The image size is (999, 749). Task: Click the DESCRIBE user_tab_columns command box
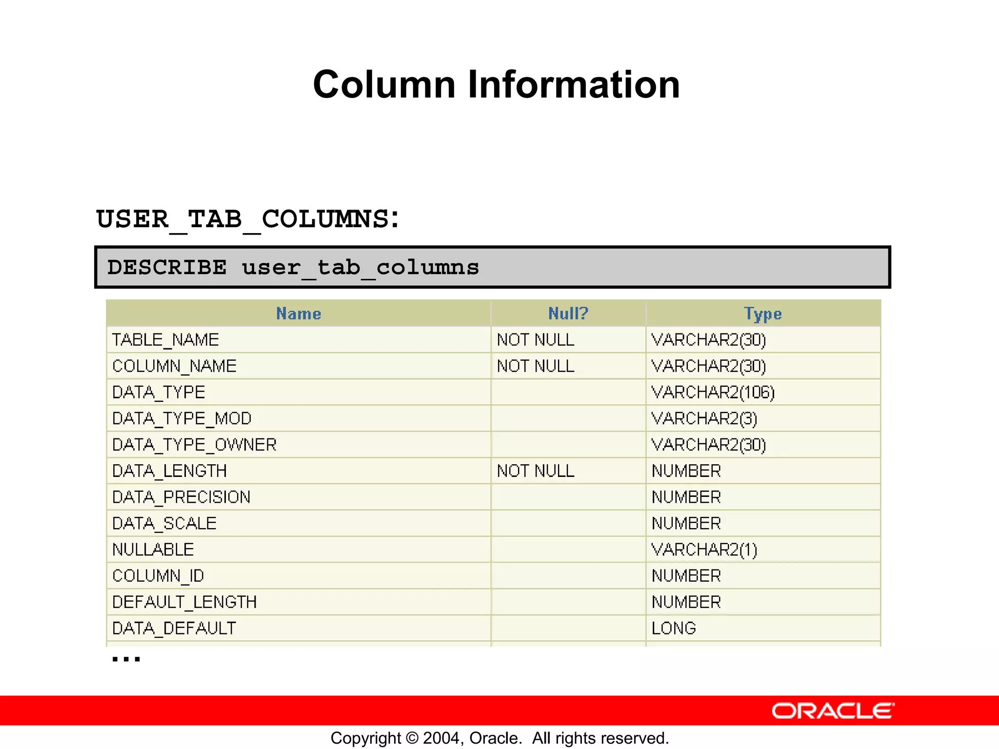493,267
